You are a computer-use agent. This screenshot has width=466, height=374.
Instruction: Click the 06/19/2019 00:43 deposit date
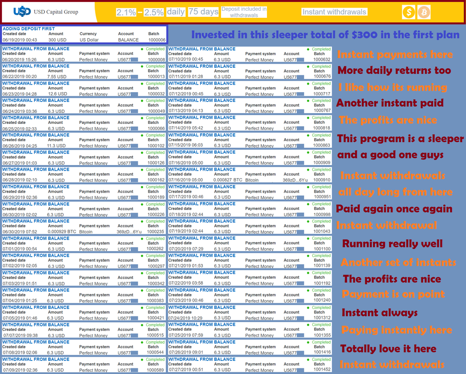tap(20, 40)
